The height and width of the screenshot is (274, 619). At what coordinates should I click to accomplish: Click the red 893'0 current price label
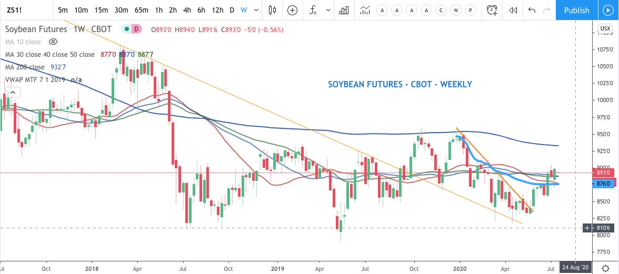pos(603,172)
